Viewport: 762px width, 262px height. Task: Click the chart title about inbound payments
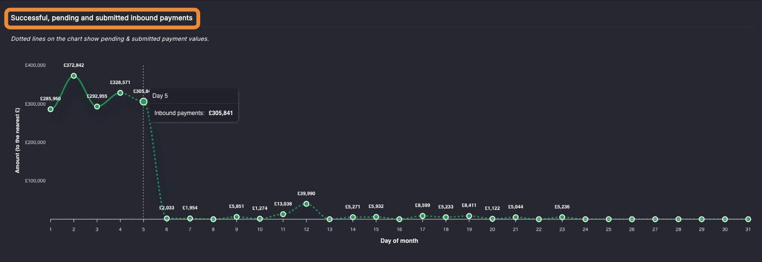coord(102,18)
